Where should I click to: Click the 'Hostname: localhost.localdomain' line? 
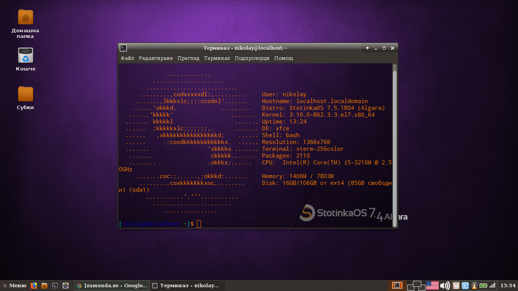pyautogui.click(x=315, y=101)
